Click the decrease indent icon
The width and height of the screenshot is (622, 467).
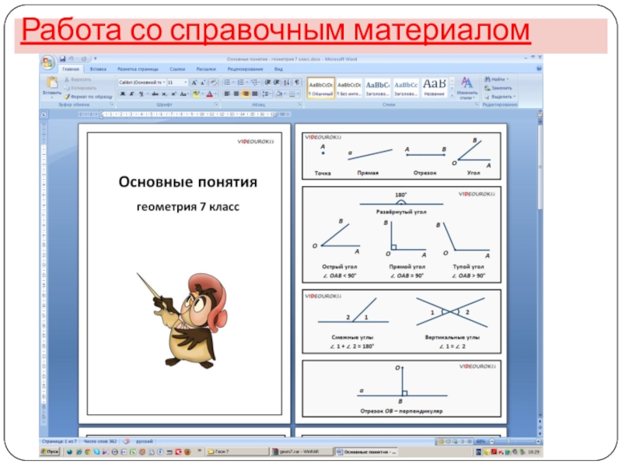pos(267,83)
